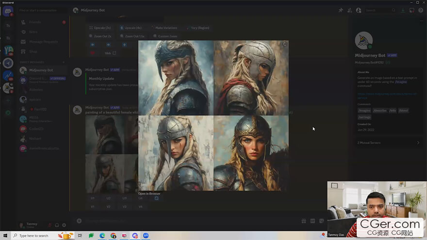Open Discord home direct messages icon
The image size is (427, 240).
coord(8,12)
